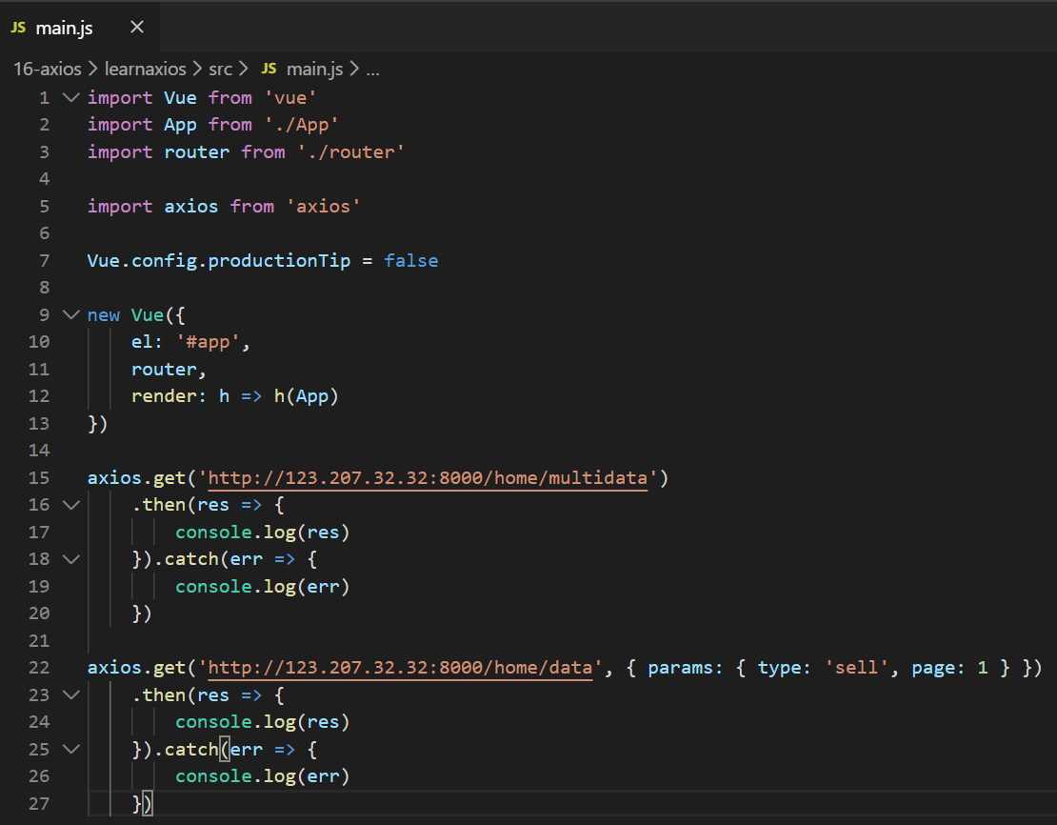Collapse the first .then callback at line 16

click(70, 505)
